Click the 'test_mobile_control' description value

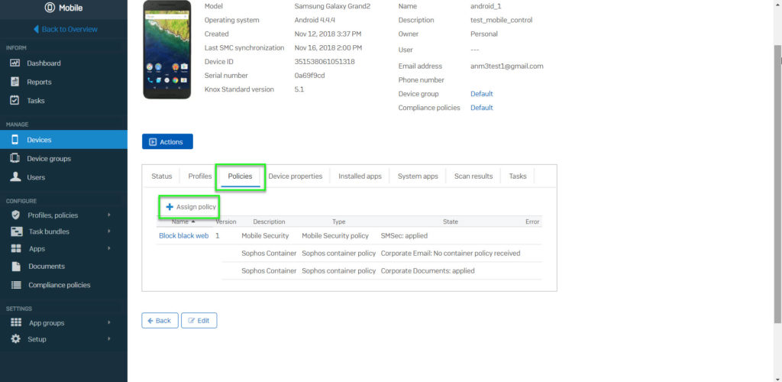click(x=501, y=21)
